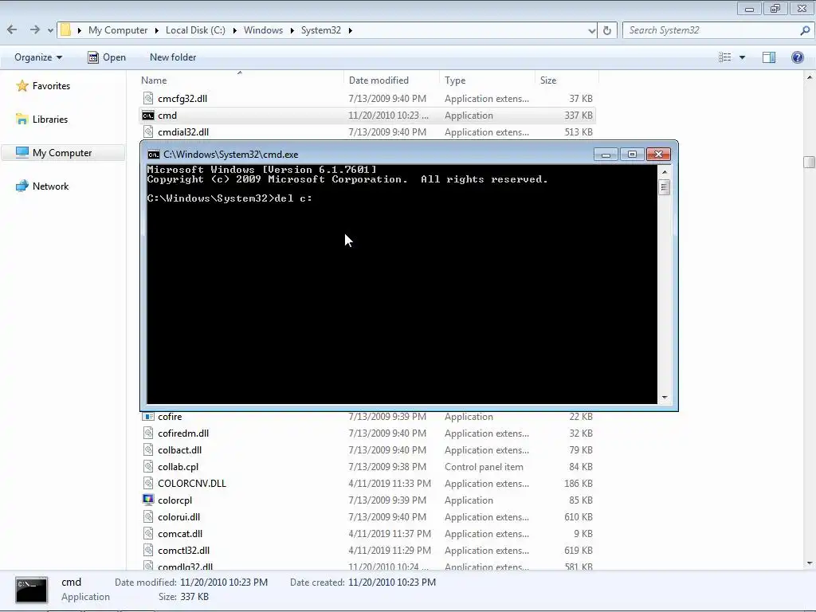The width and height of the screenshot is (816, 612).
Task: Refresh the System32 folder view
Action: click(x=606, y=30)
